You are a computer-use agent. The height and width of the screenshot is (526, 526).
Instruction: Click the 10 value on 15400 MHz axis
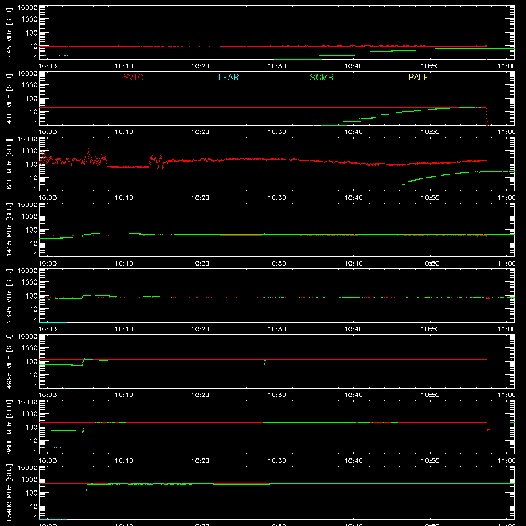pyautogui.click(x=34, y=506)
